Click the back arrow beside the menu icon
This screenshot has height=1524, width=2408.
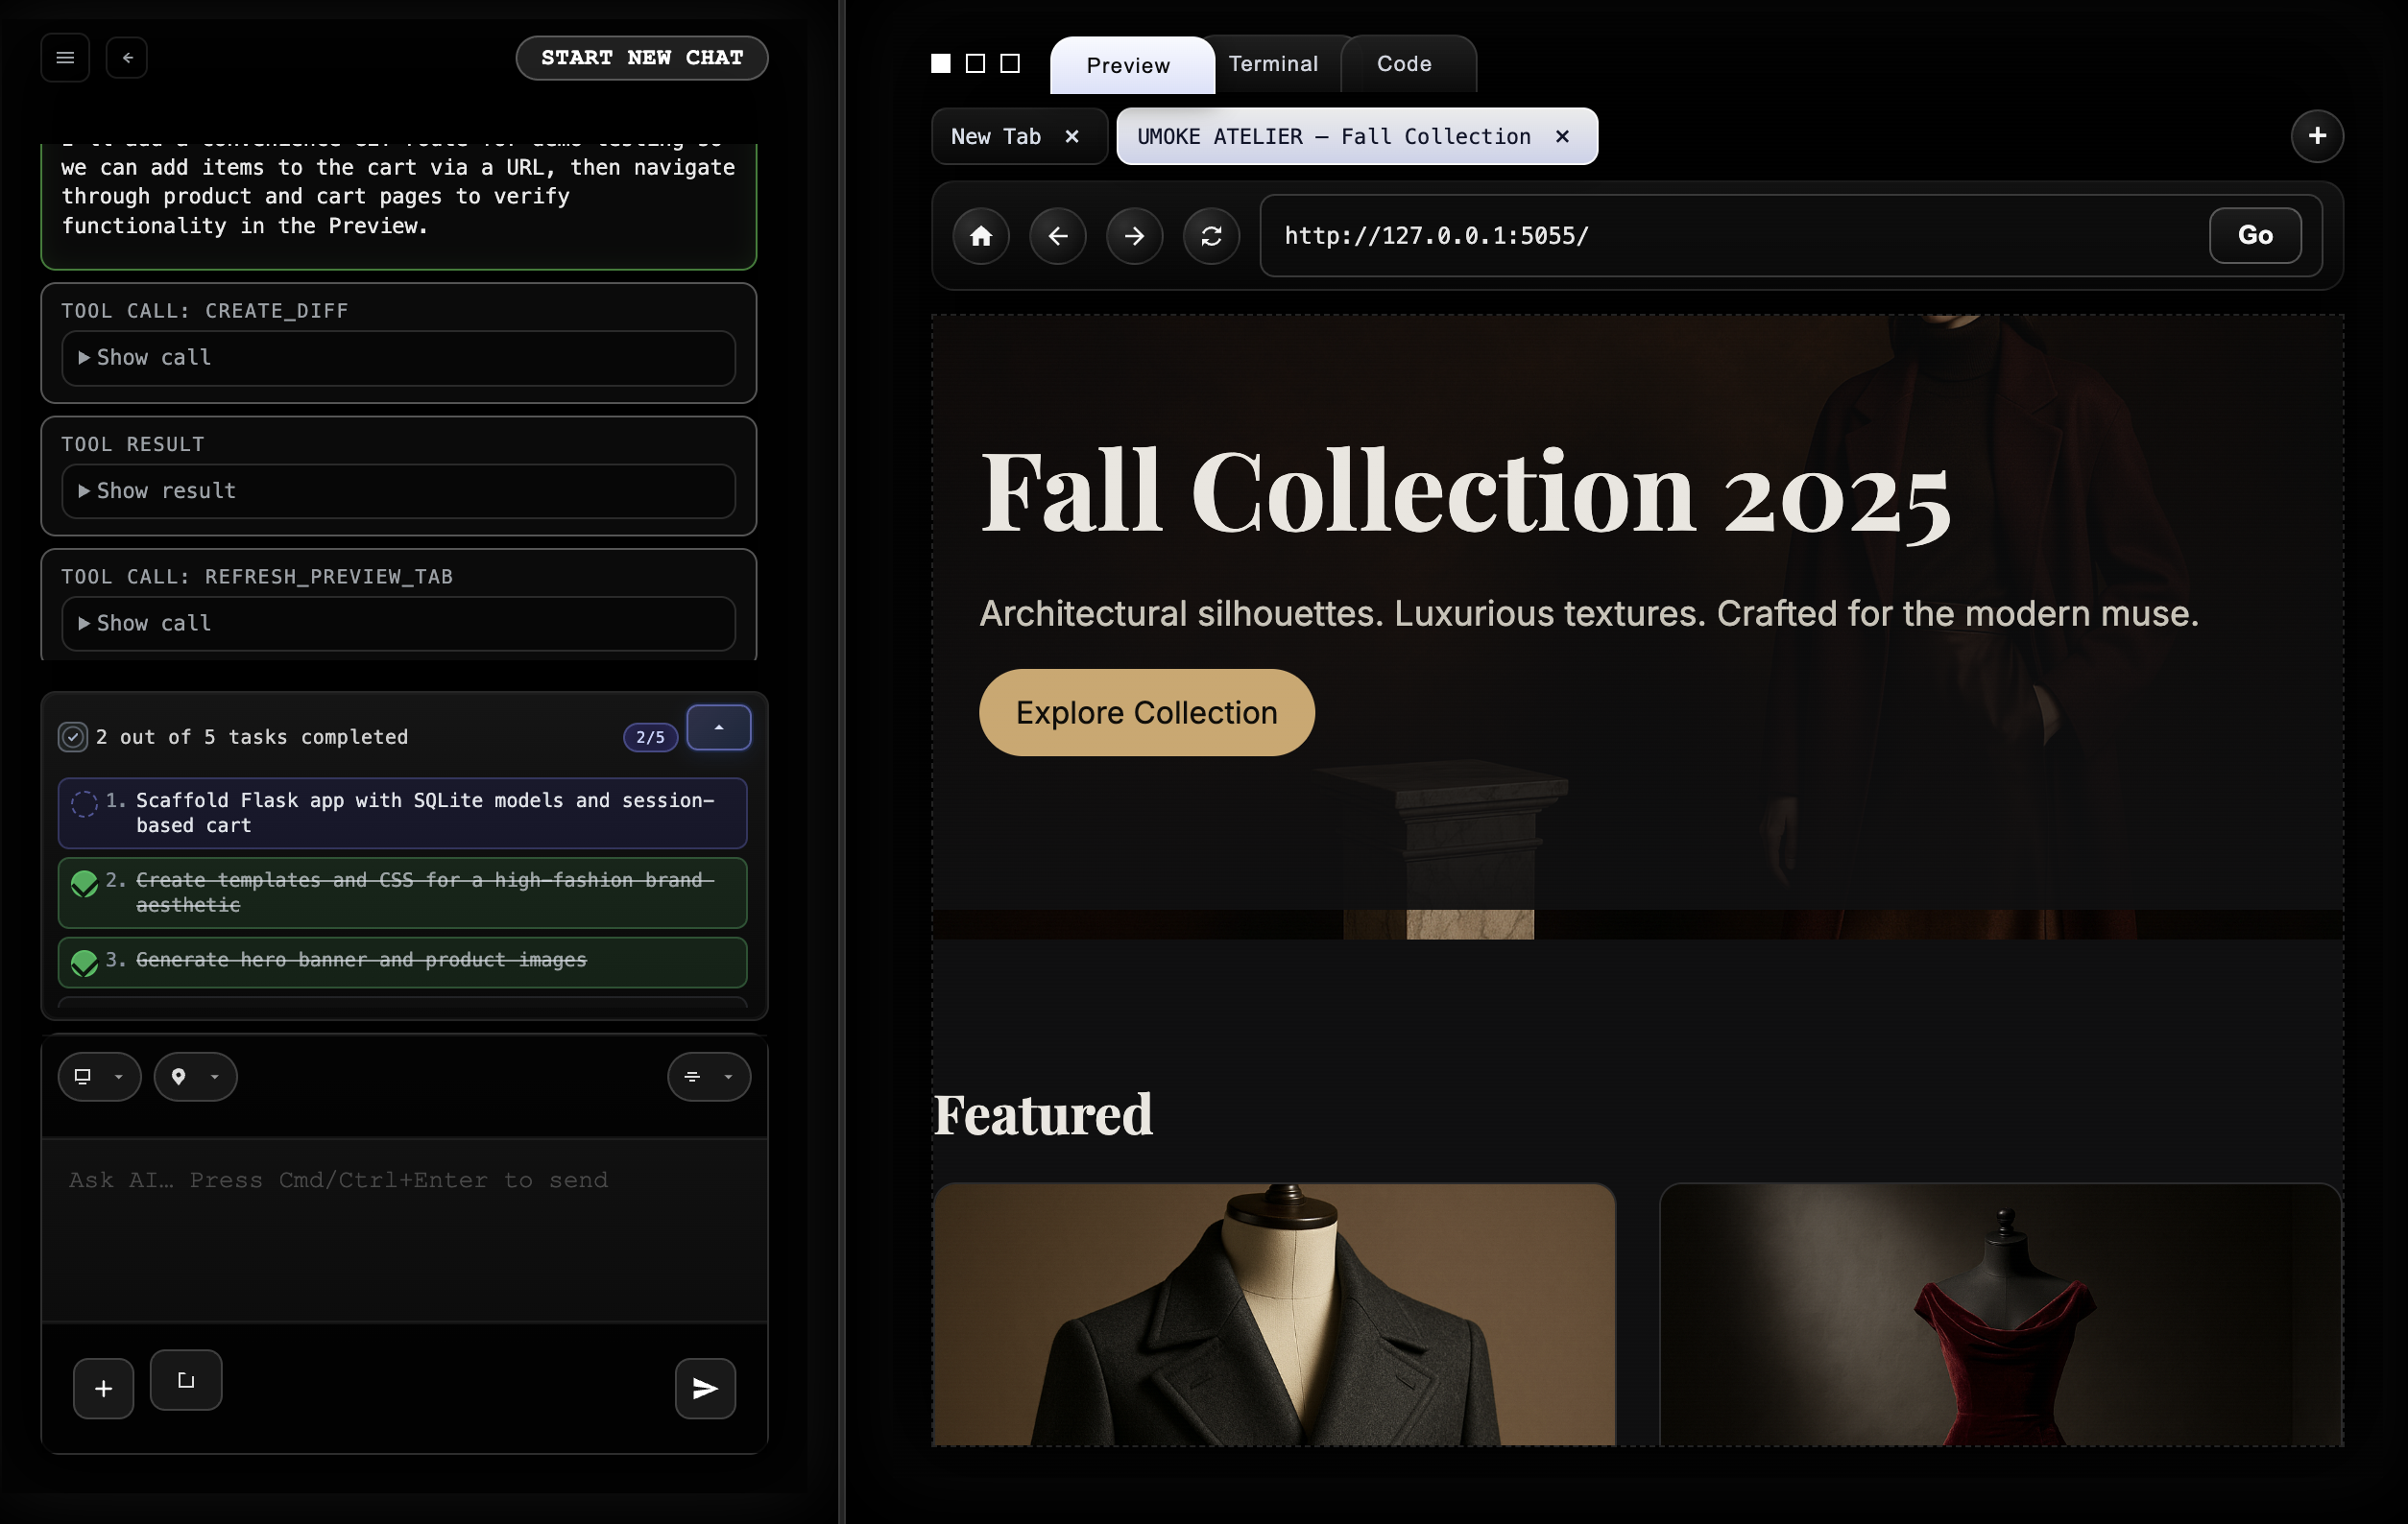(127, 58)
